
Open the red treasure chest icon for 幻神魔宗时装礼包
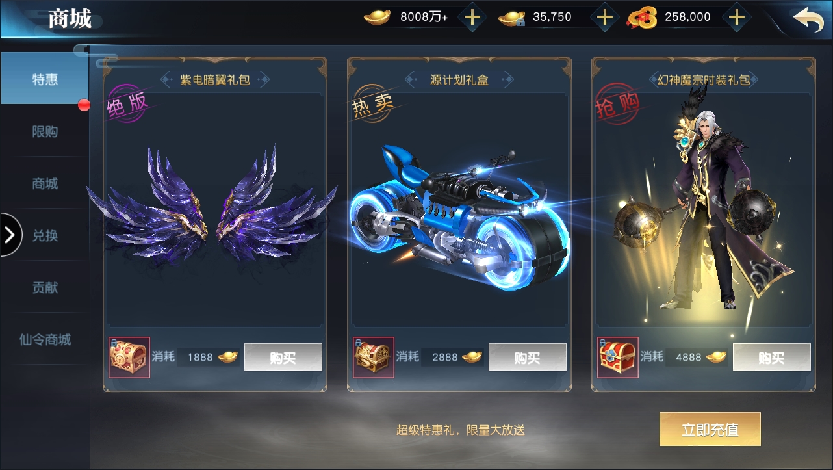(618, 358)
